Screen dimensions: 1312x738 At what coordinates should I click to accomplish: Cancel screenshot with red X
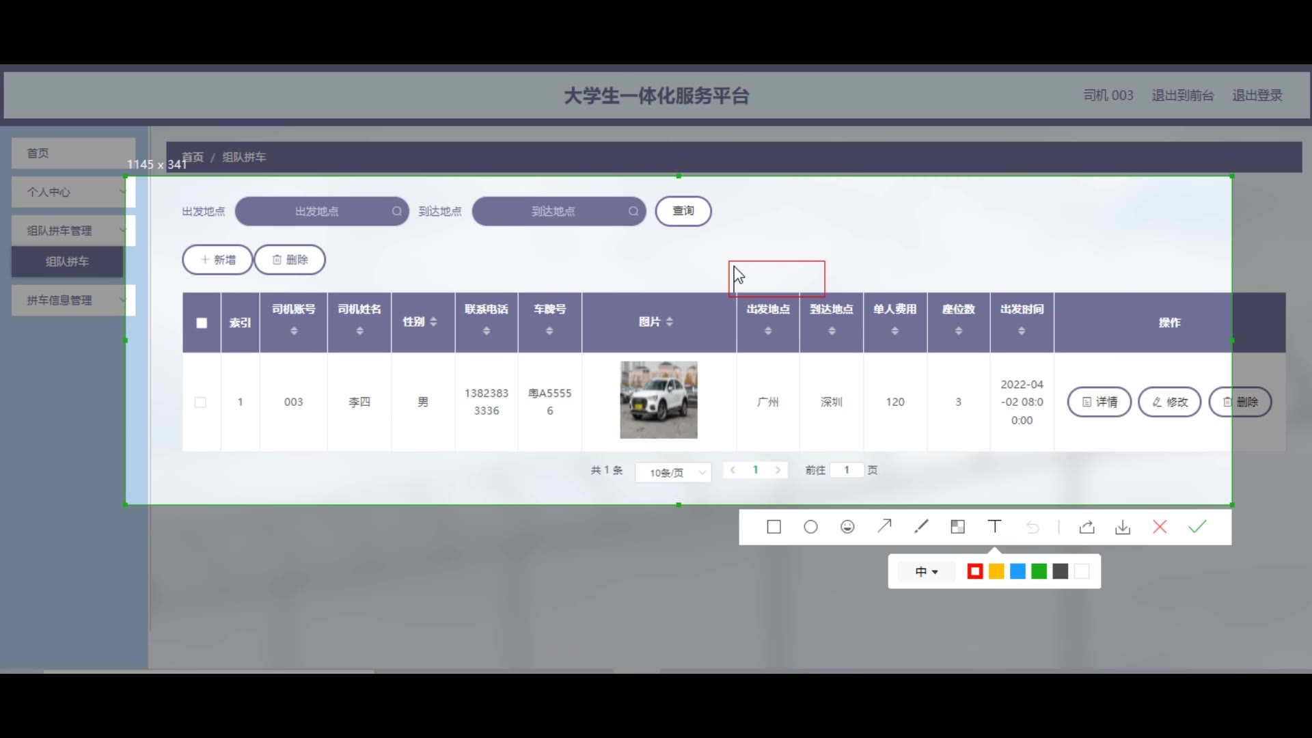point(1160,527)
